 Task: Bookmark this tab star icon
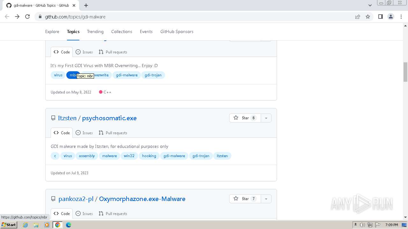coord(368,17)
